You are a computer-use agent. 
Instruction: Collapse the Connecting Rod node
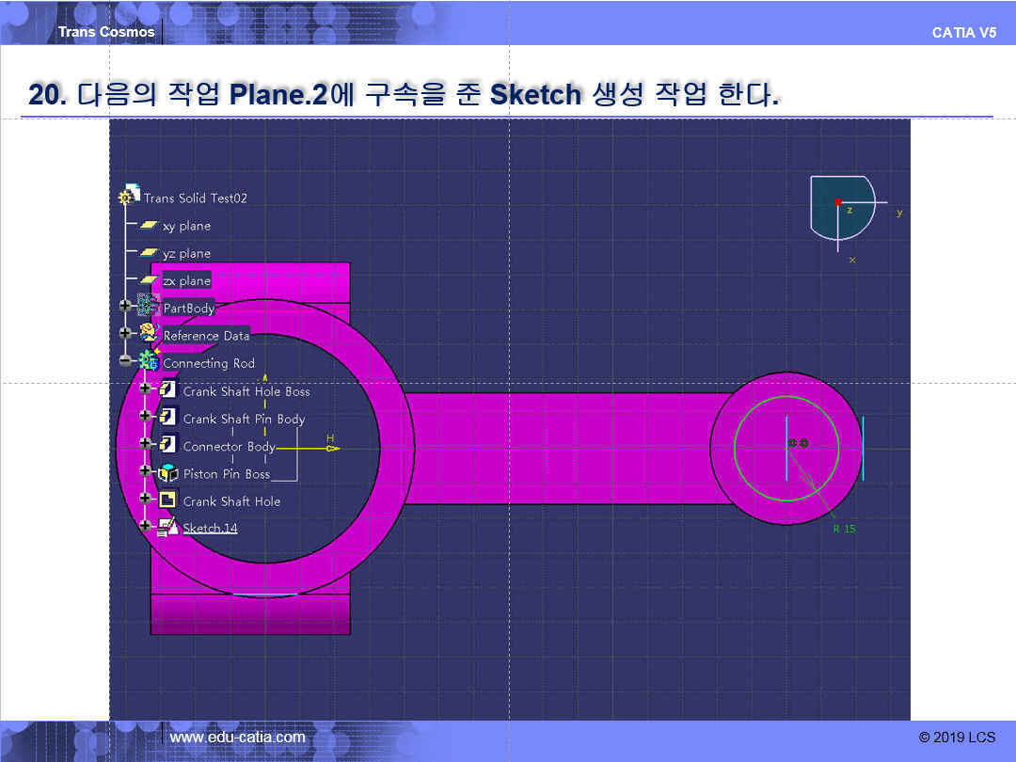coord(125,360)
